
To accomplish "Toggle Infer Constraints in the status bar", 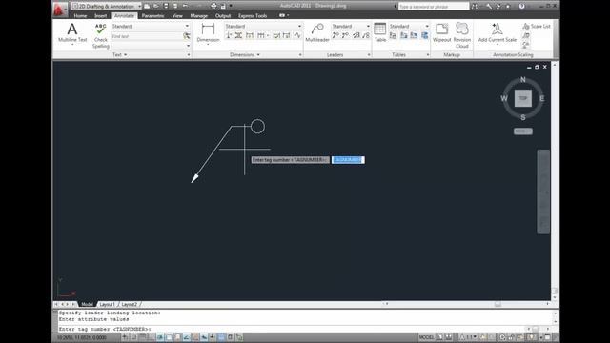I will (x=125, y=337).
